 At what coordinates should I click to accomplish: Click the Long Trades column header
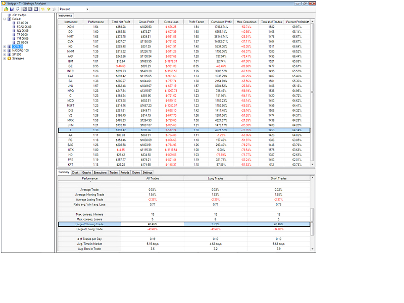pyautogui.click(x=216, y=178)
